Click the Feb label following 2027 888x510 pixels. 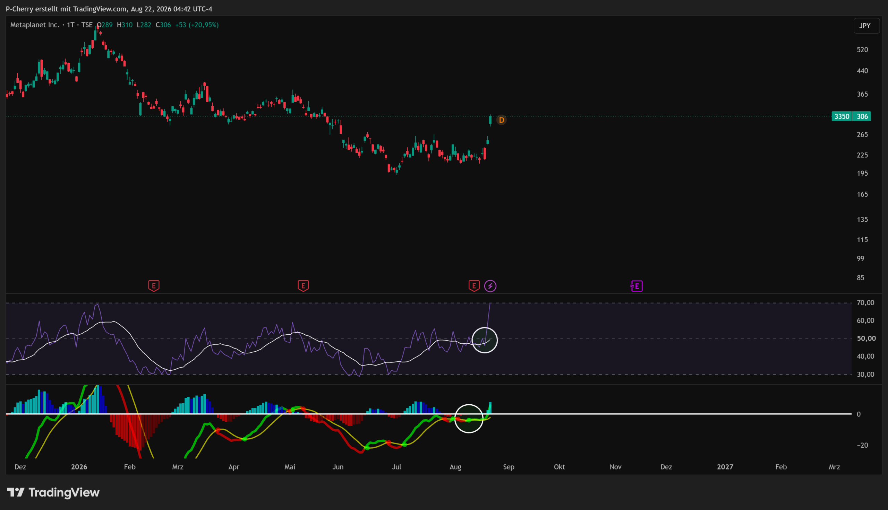point(781,467)
